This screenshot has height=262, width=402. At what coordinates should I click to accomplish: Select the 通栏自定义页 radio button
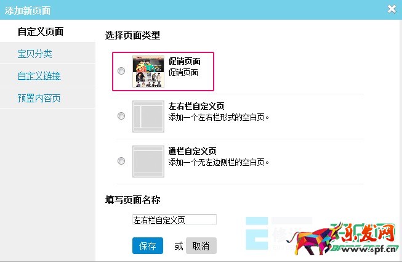click(121, 161)
